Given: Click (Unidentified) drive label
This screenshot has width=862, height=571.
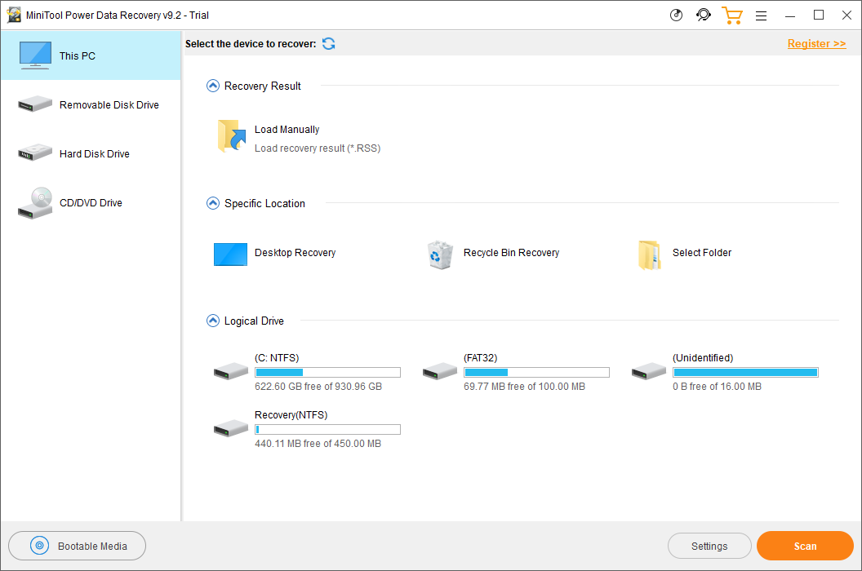Looking at the screenshot, I should [703, 358].
